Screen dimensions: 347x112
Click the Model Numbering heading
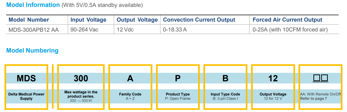coord(32,50)
